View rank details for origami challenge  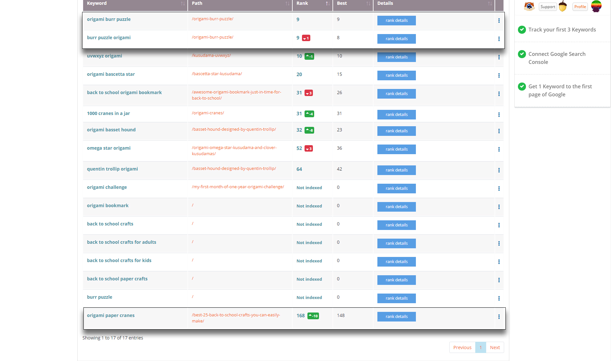tap(397, 189)
